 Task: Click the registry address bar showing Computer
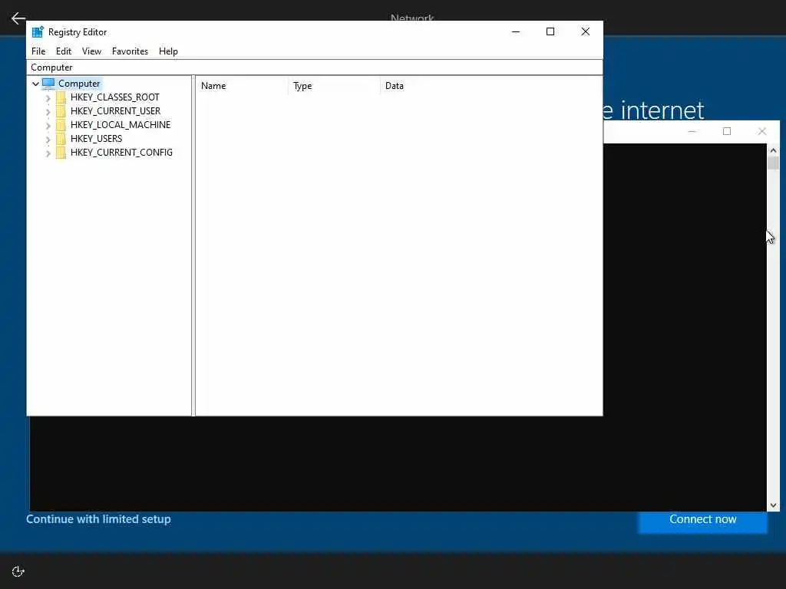(x=315, y=67)
